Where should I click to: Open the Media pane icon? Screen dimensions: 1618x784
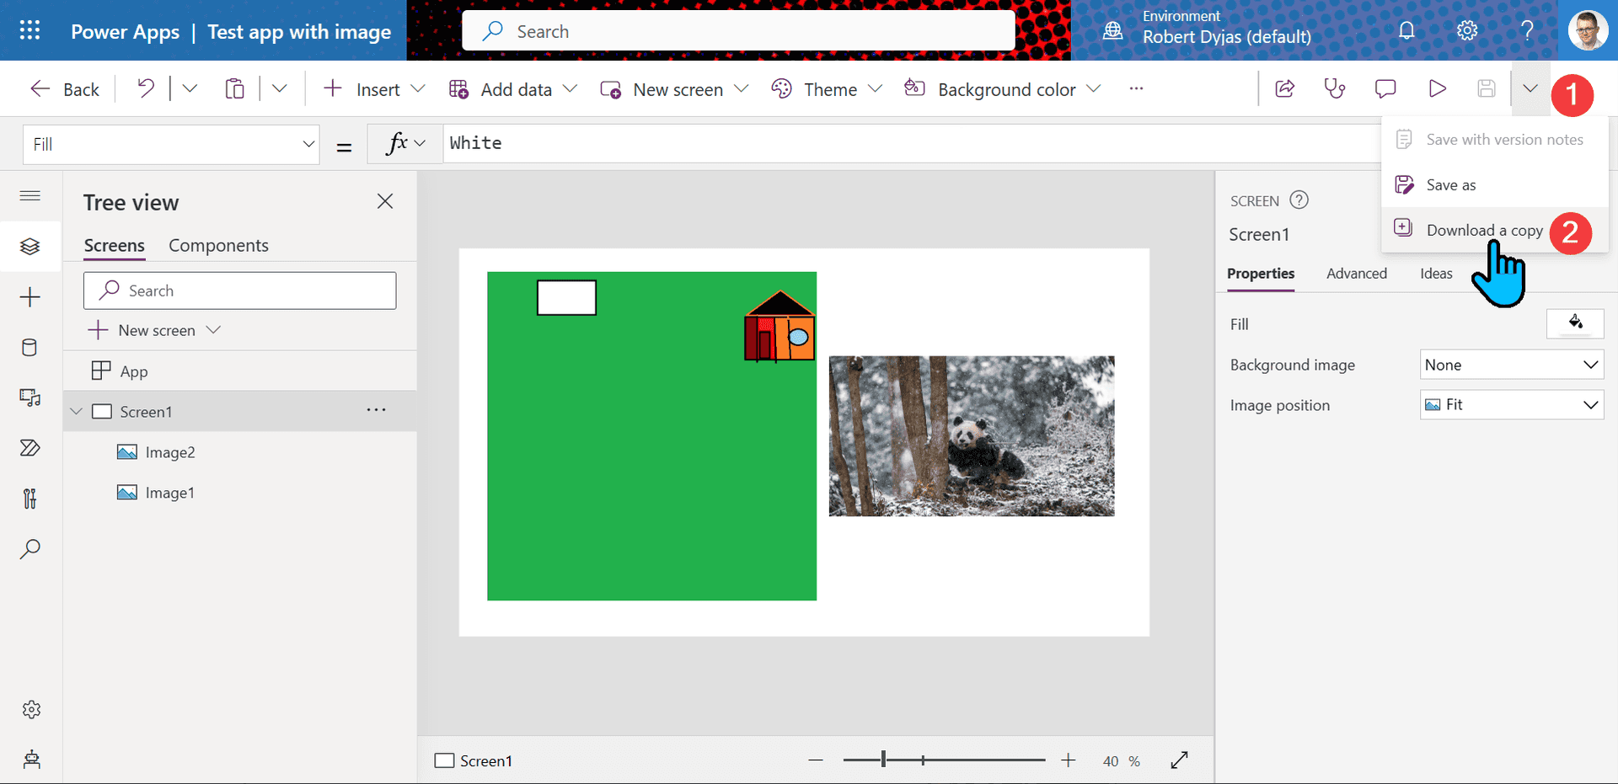tap(30, 397)
